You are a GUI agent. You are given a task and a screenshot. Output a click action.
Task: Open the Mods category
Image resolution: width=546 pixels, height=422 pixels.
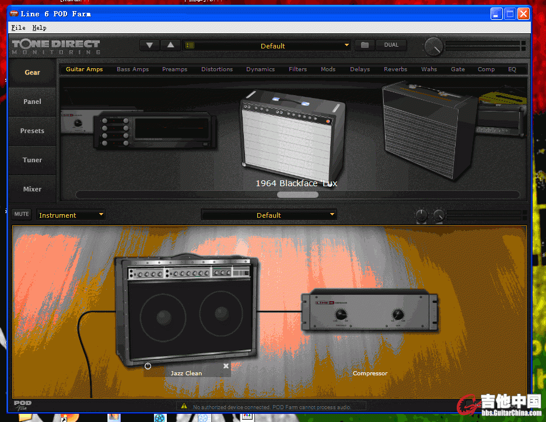[328, 69]
